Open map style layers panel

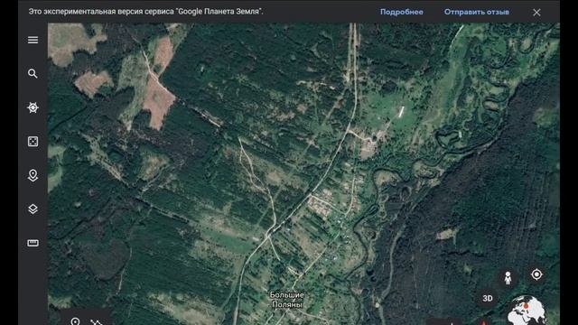click(x=33, y=209)
